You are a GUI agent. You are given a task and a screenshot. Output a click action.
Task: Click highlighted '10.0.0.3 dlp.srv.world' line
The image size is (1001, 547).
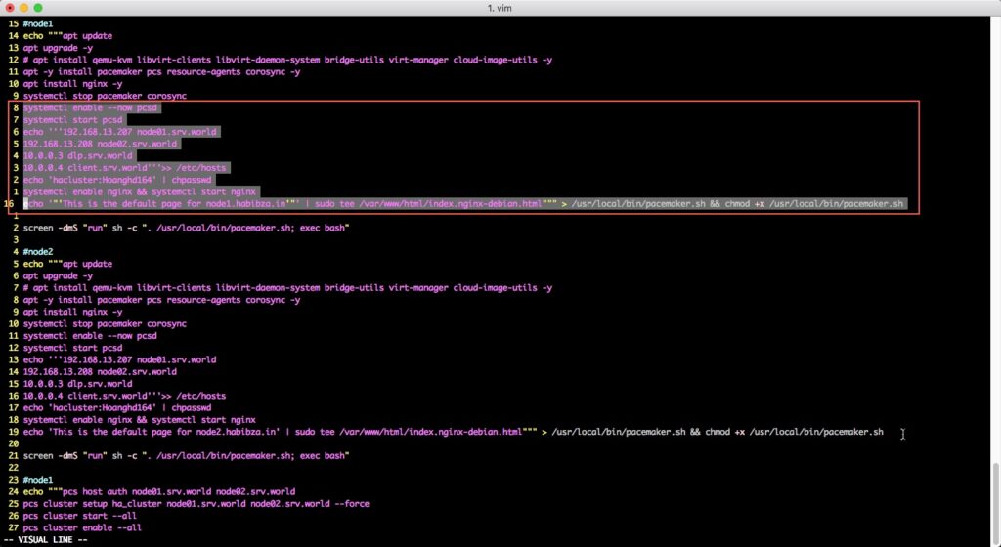[x=78, y=155]
